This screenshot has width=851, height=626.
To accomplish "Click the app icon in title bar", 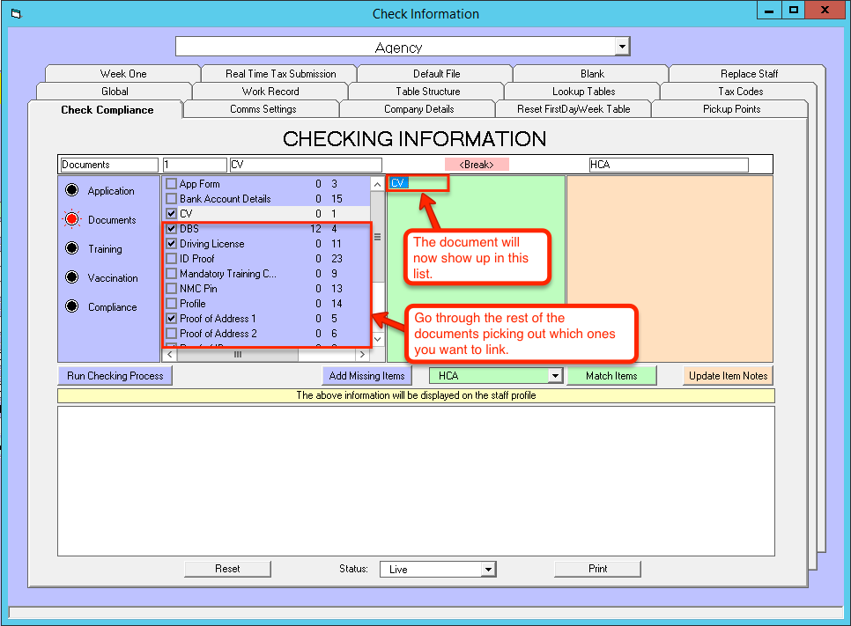I will [x=15, y=14].
